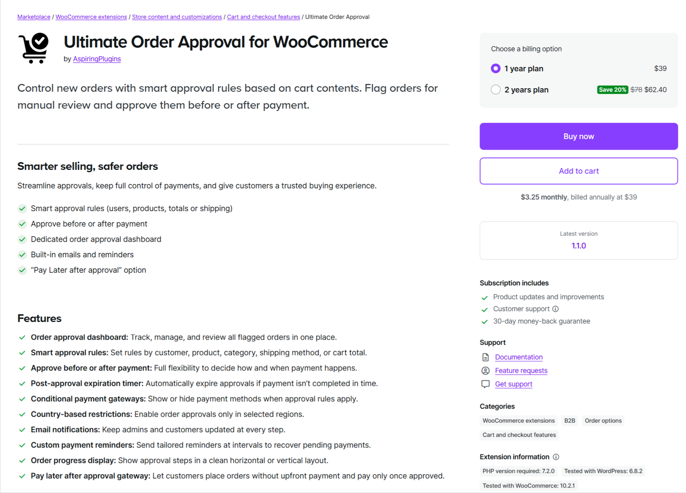Screen dimensions: 686x493
Task: Go to WooCommerce extensions breadcrumb
Action: (x=91, y=17)
